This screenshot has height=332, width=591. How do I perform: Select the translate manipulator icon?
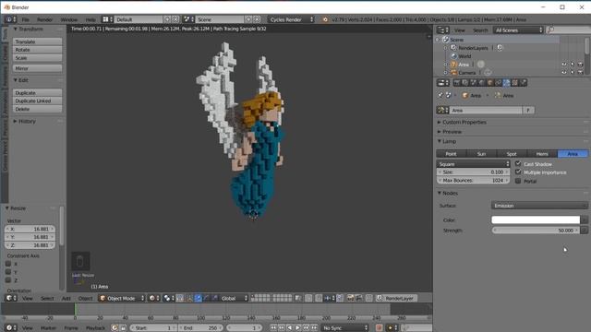point(199,298)
